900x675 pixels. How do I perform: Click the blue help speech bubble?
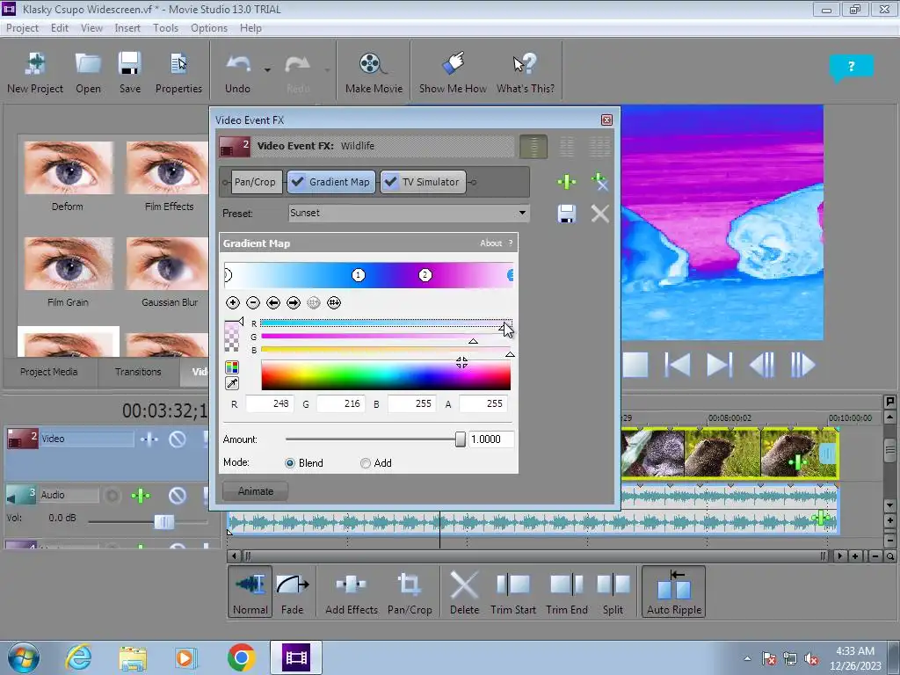click(x=851, y=67)
